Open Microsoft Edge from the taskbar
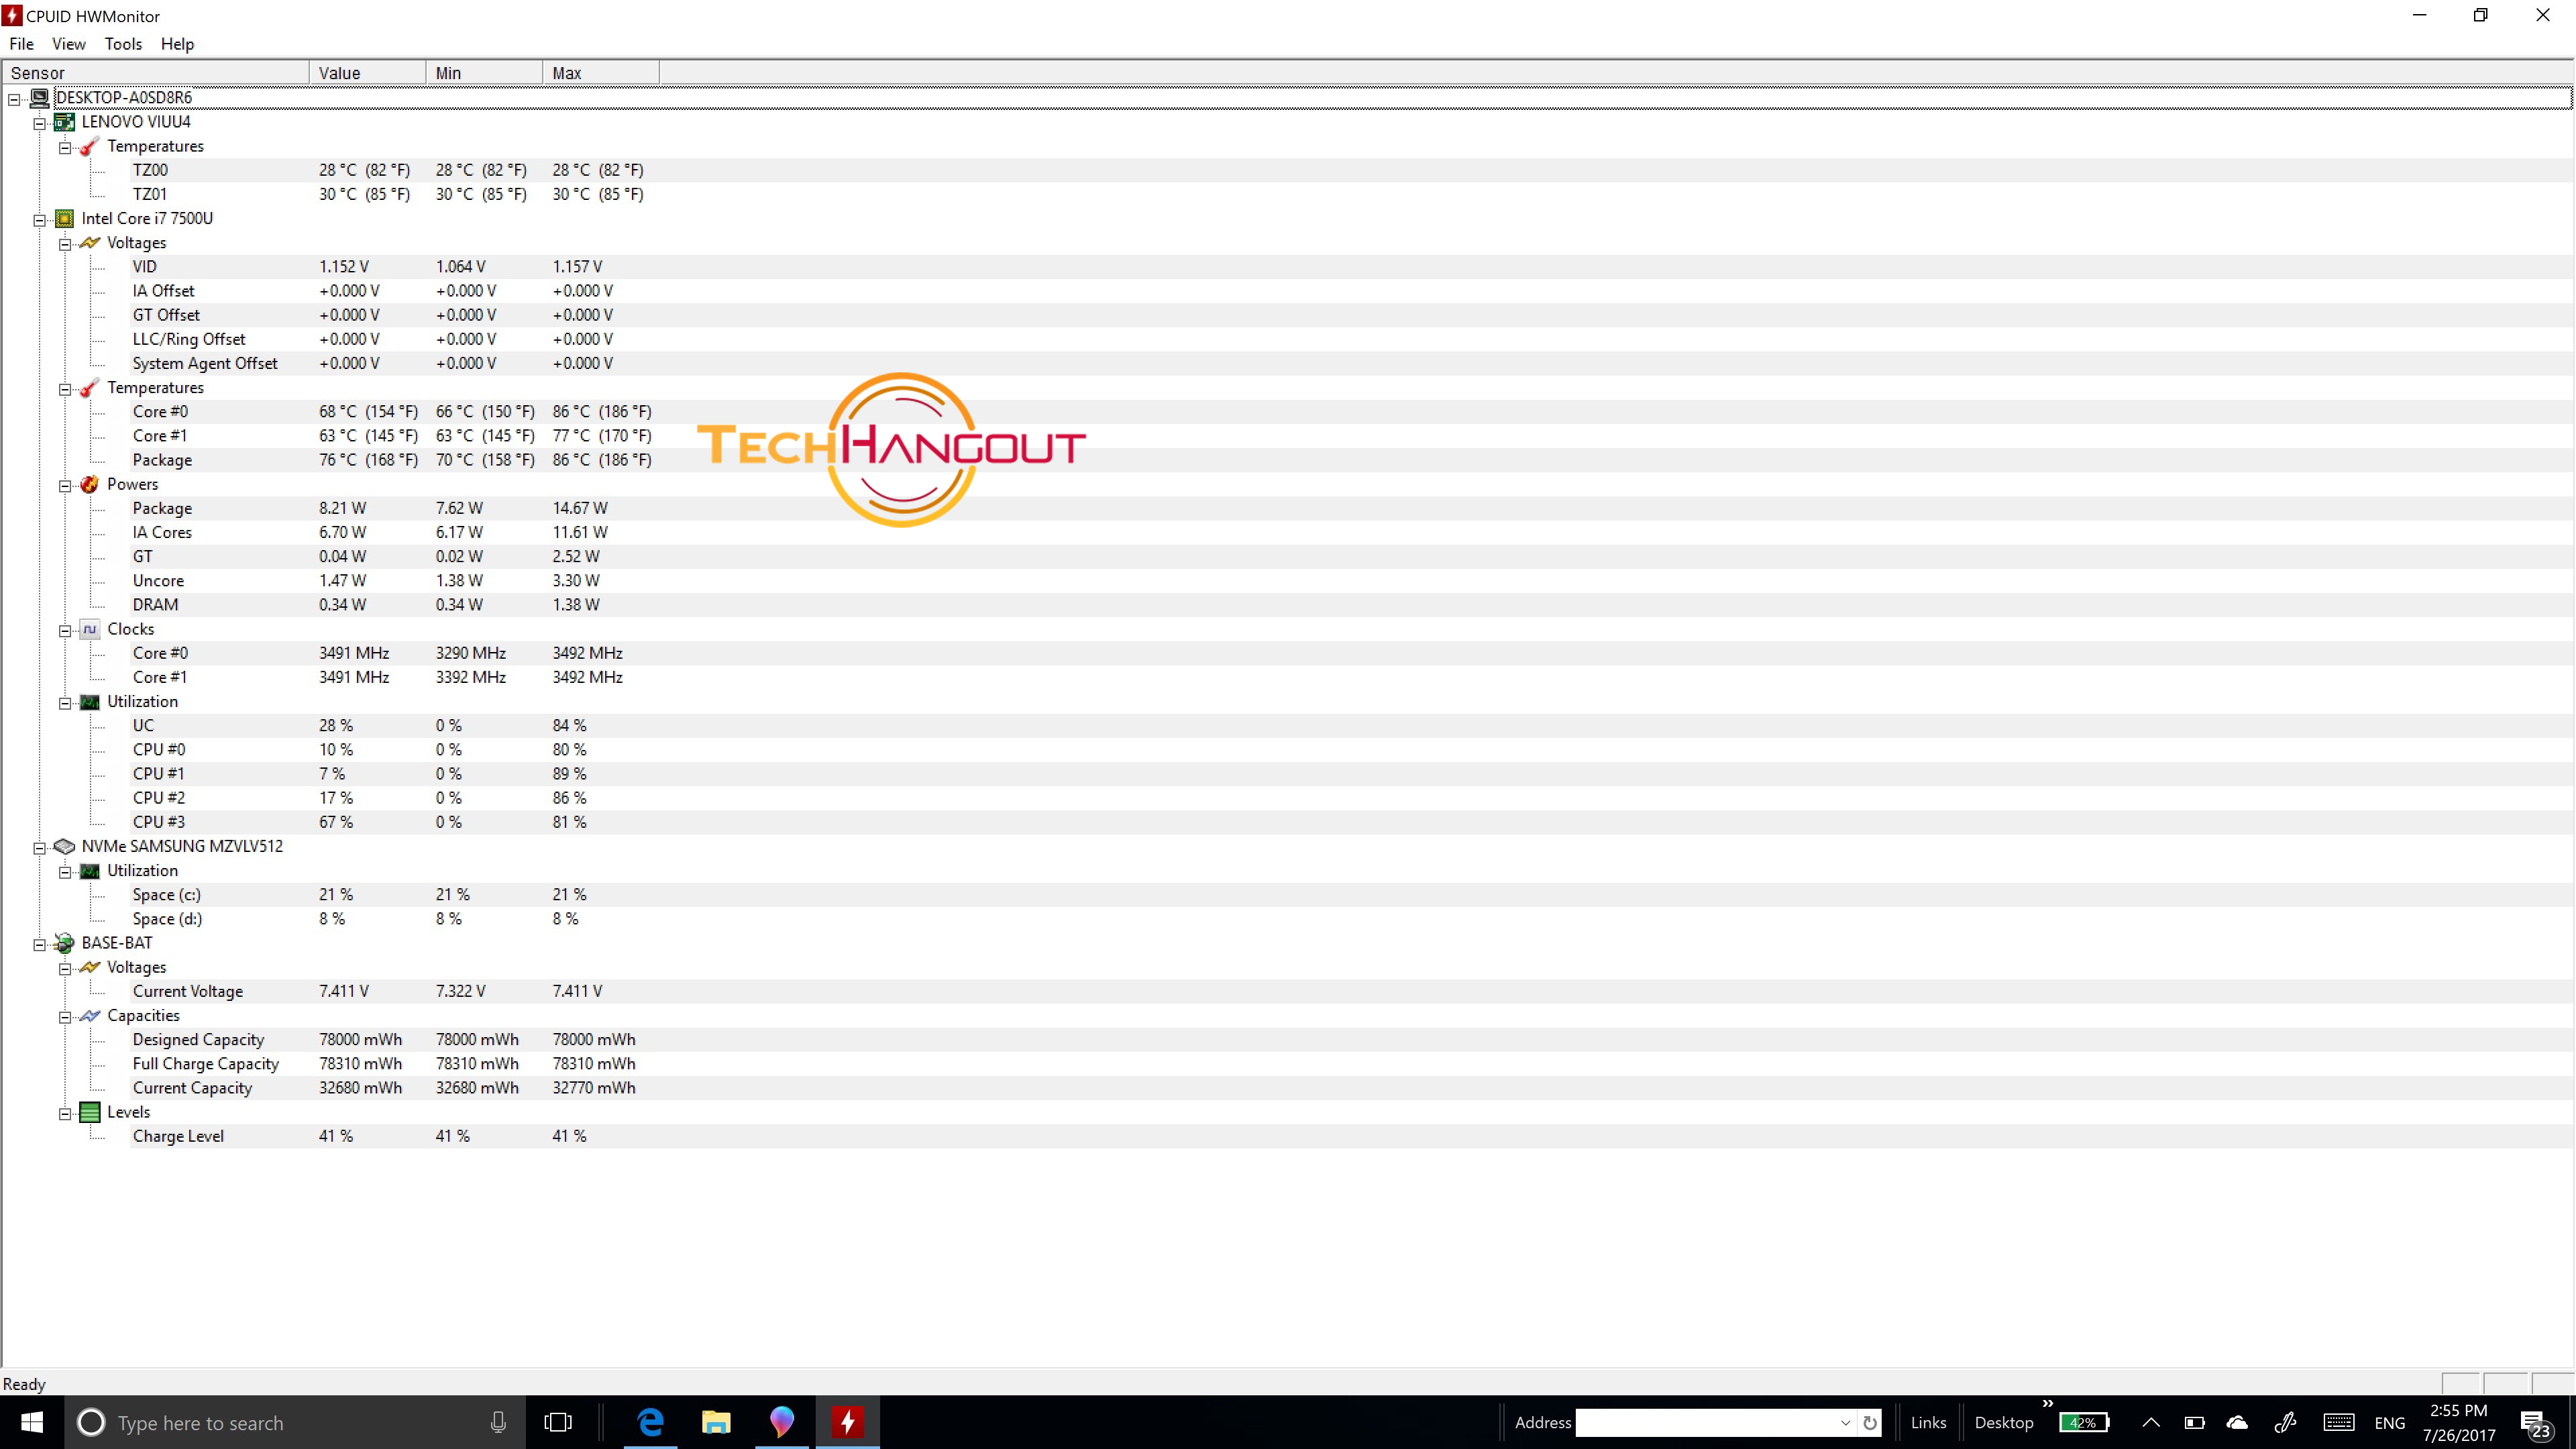This screenshot has width=2576, height=1449. 651,1422
